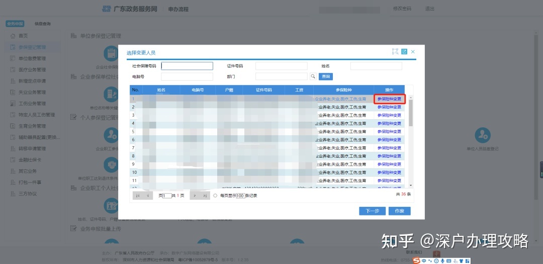Open 参保登记管理 in sidebar
Viewport: 543px width, 264px height.
click(x=32, y=47)
